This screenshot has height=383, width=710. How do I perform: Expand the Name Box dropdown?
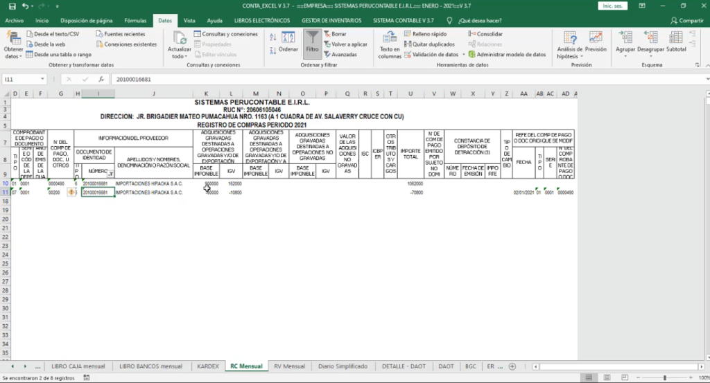click(42, 79)
